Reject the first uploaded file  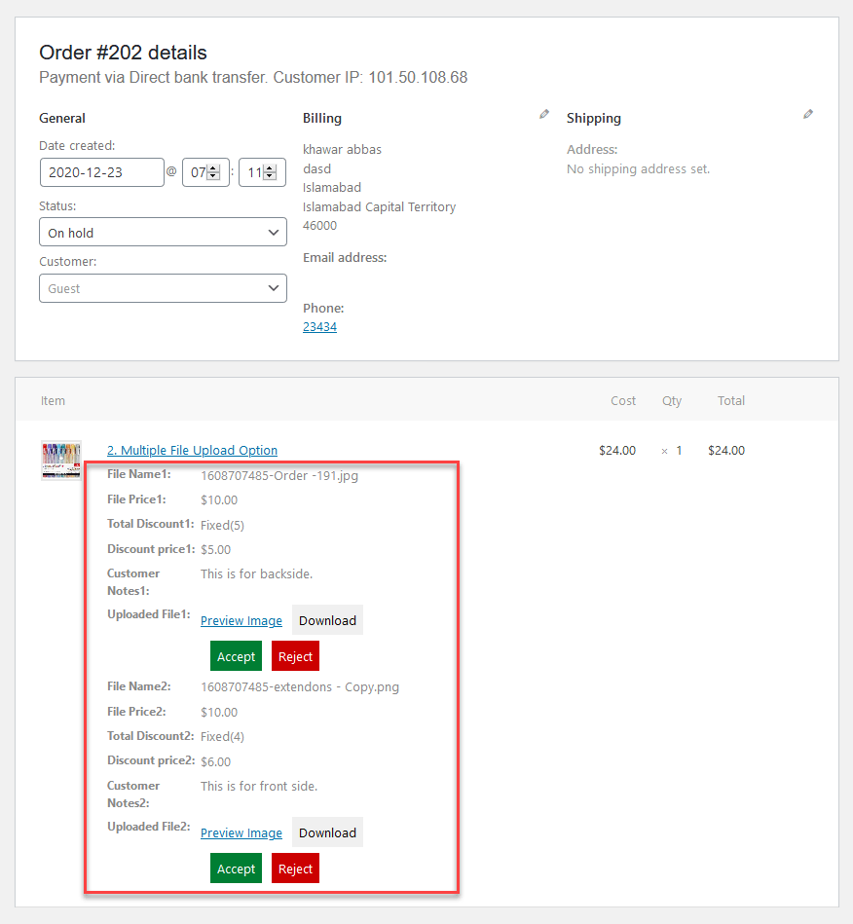tap(295, 655)
